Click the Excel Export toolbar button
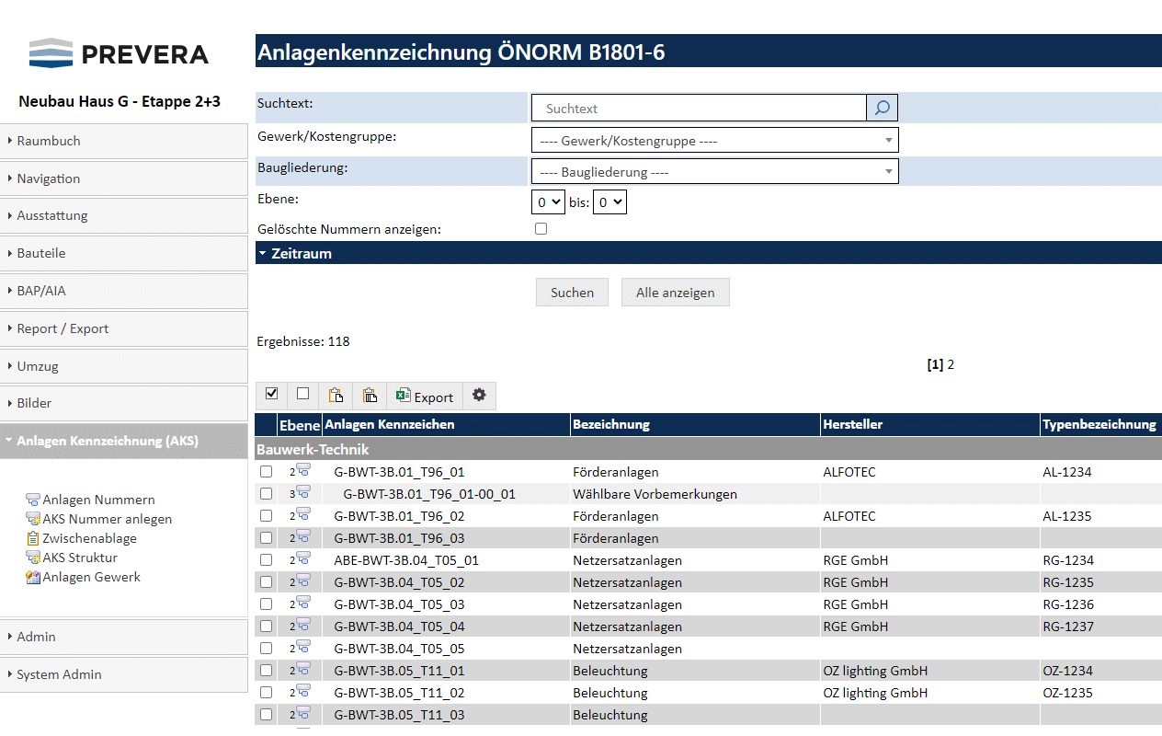This screenshot has width=1162, height=736. tap(425, 397)
